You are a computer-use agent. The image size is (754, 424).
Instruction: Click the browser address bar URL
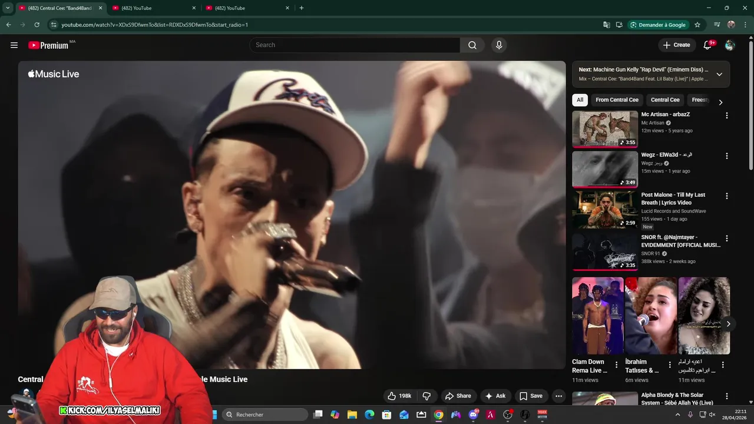(x=154, y=25)
